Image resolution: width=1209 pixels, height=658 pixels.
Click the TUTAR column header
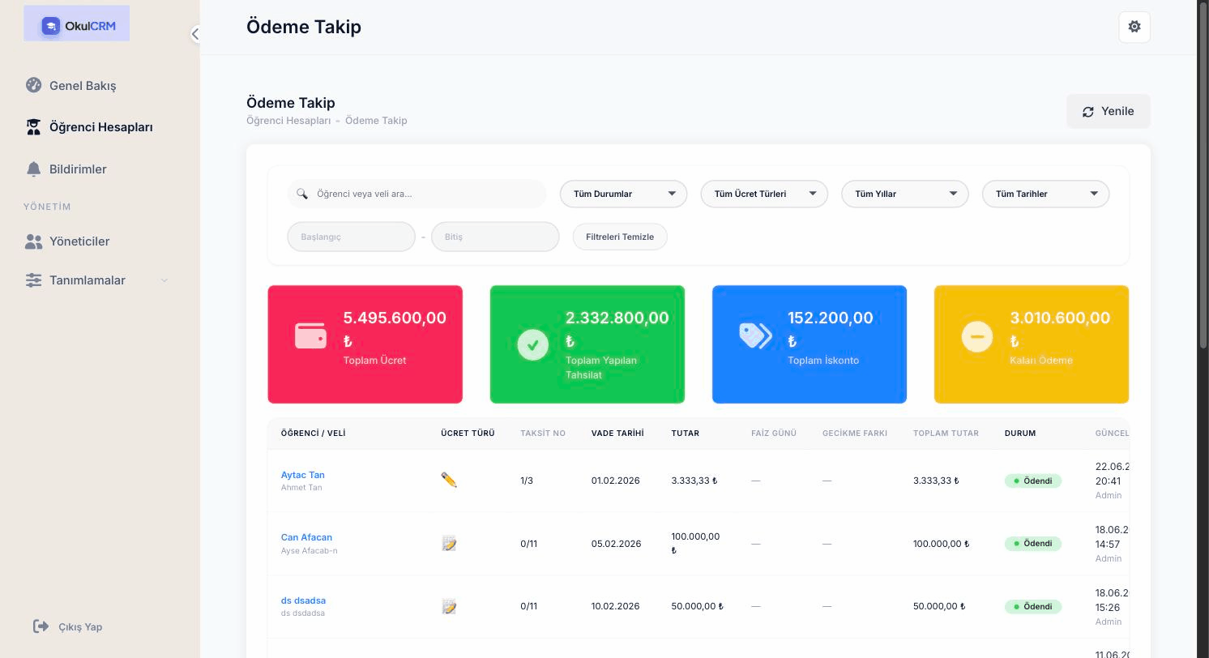[686, 434]
